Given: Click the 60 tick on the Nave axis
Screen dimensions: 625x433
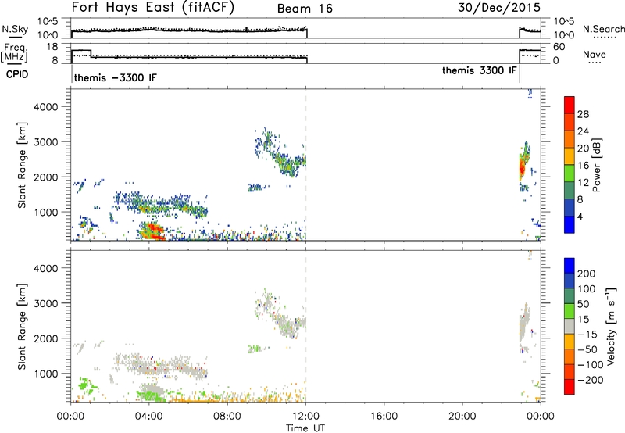Looking at the screenshot, I should point(559,47).
